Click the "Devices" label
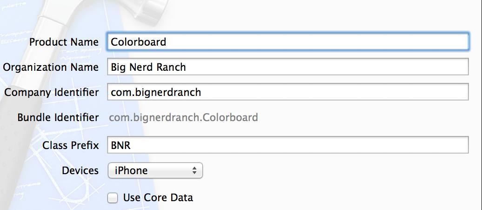Image resolution: width=482 pixels, height=210 pixels. [x=80, y=170]
